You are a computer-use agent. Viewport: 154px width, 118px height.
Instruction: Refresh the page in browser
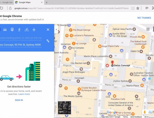click(x=1, y=8)
